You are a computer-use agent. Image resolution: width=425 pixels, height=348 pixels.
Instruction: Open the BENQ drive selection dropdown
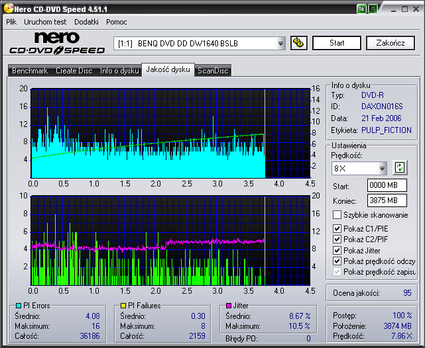tap(280, 43)
